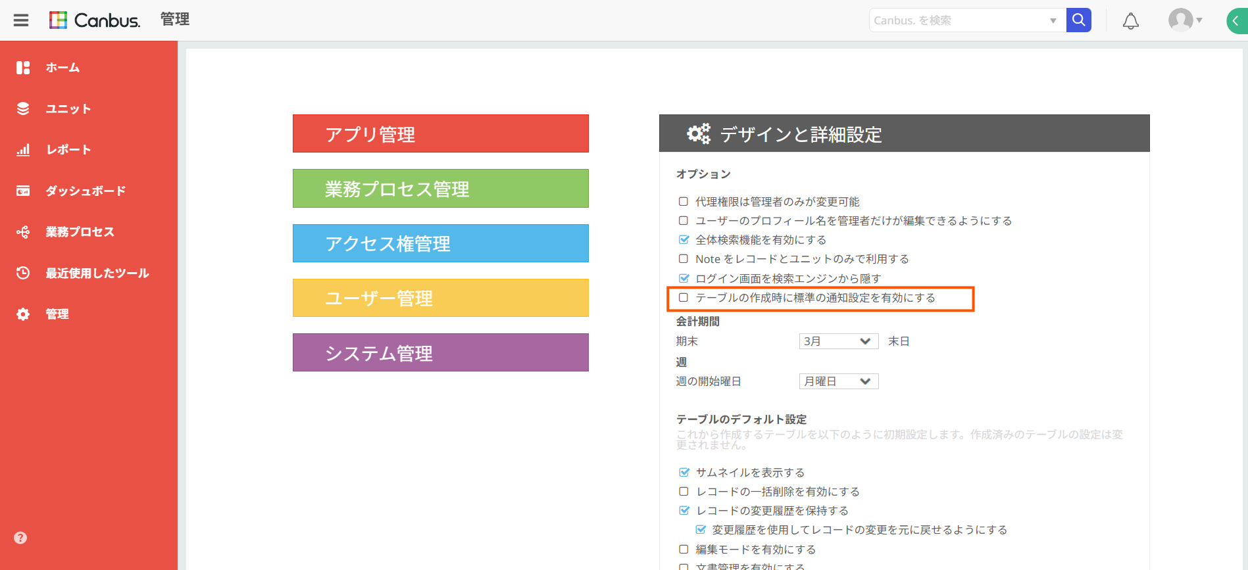Expand the search field dropdown arrow
Viewport: 1248px width, 570px height.
(x=1053, y=20)
